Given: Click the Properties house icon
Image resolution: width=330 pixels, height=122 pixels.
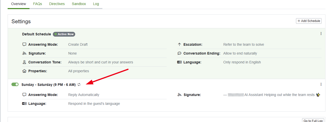Looking at the screenshot, I should (24, 71).
